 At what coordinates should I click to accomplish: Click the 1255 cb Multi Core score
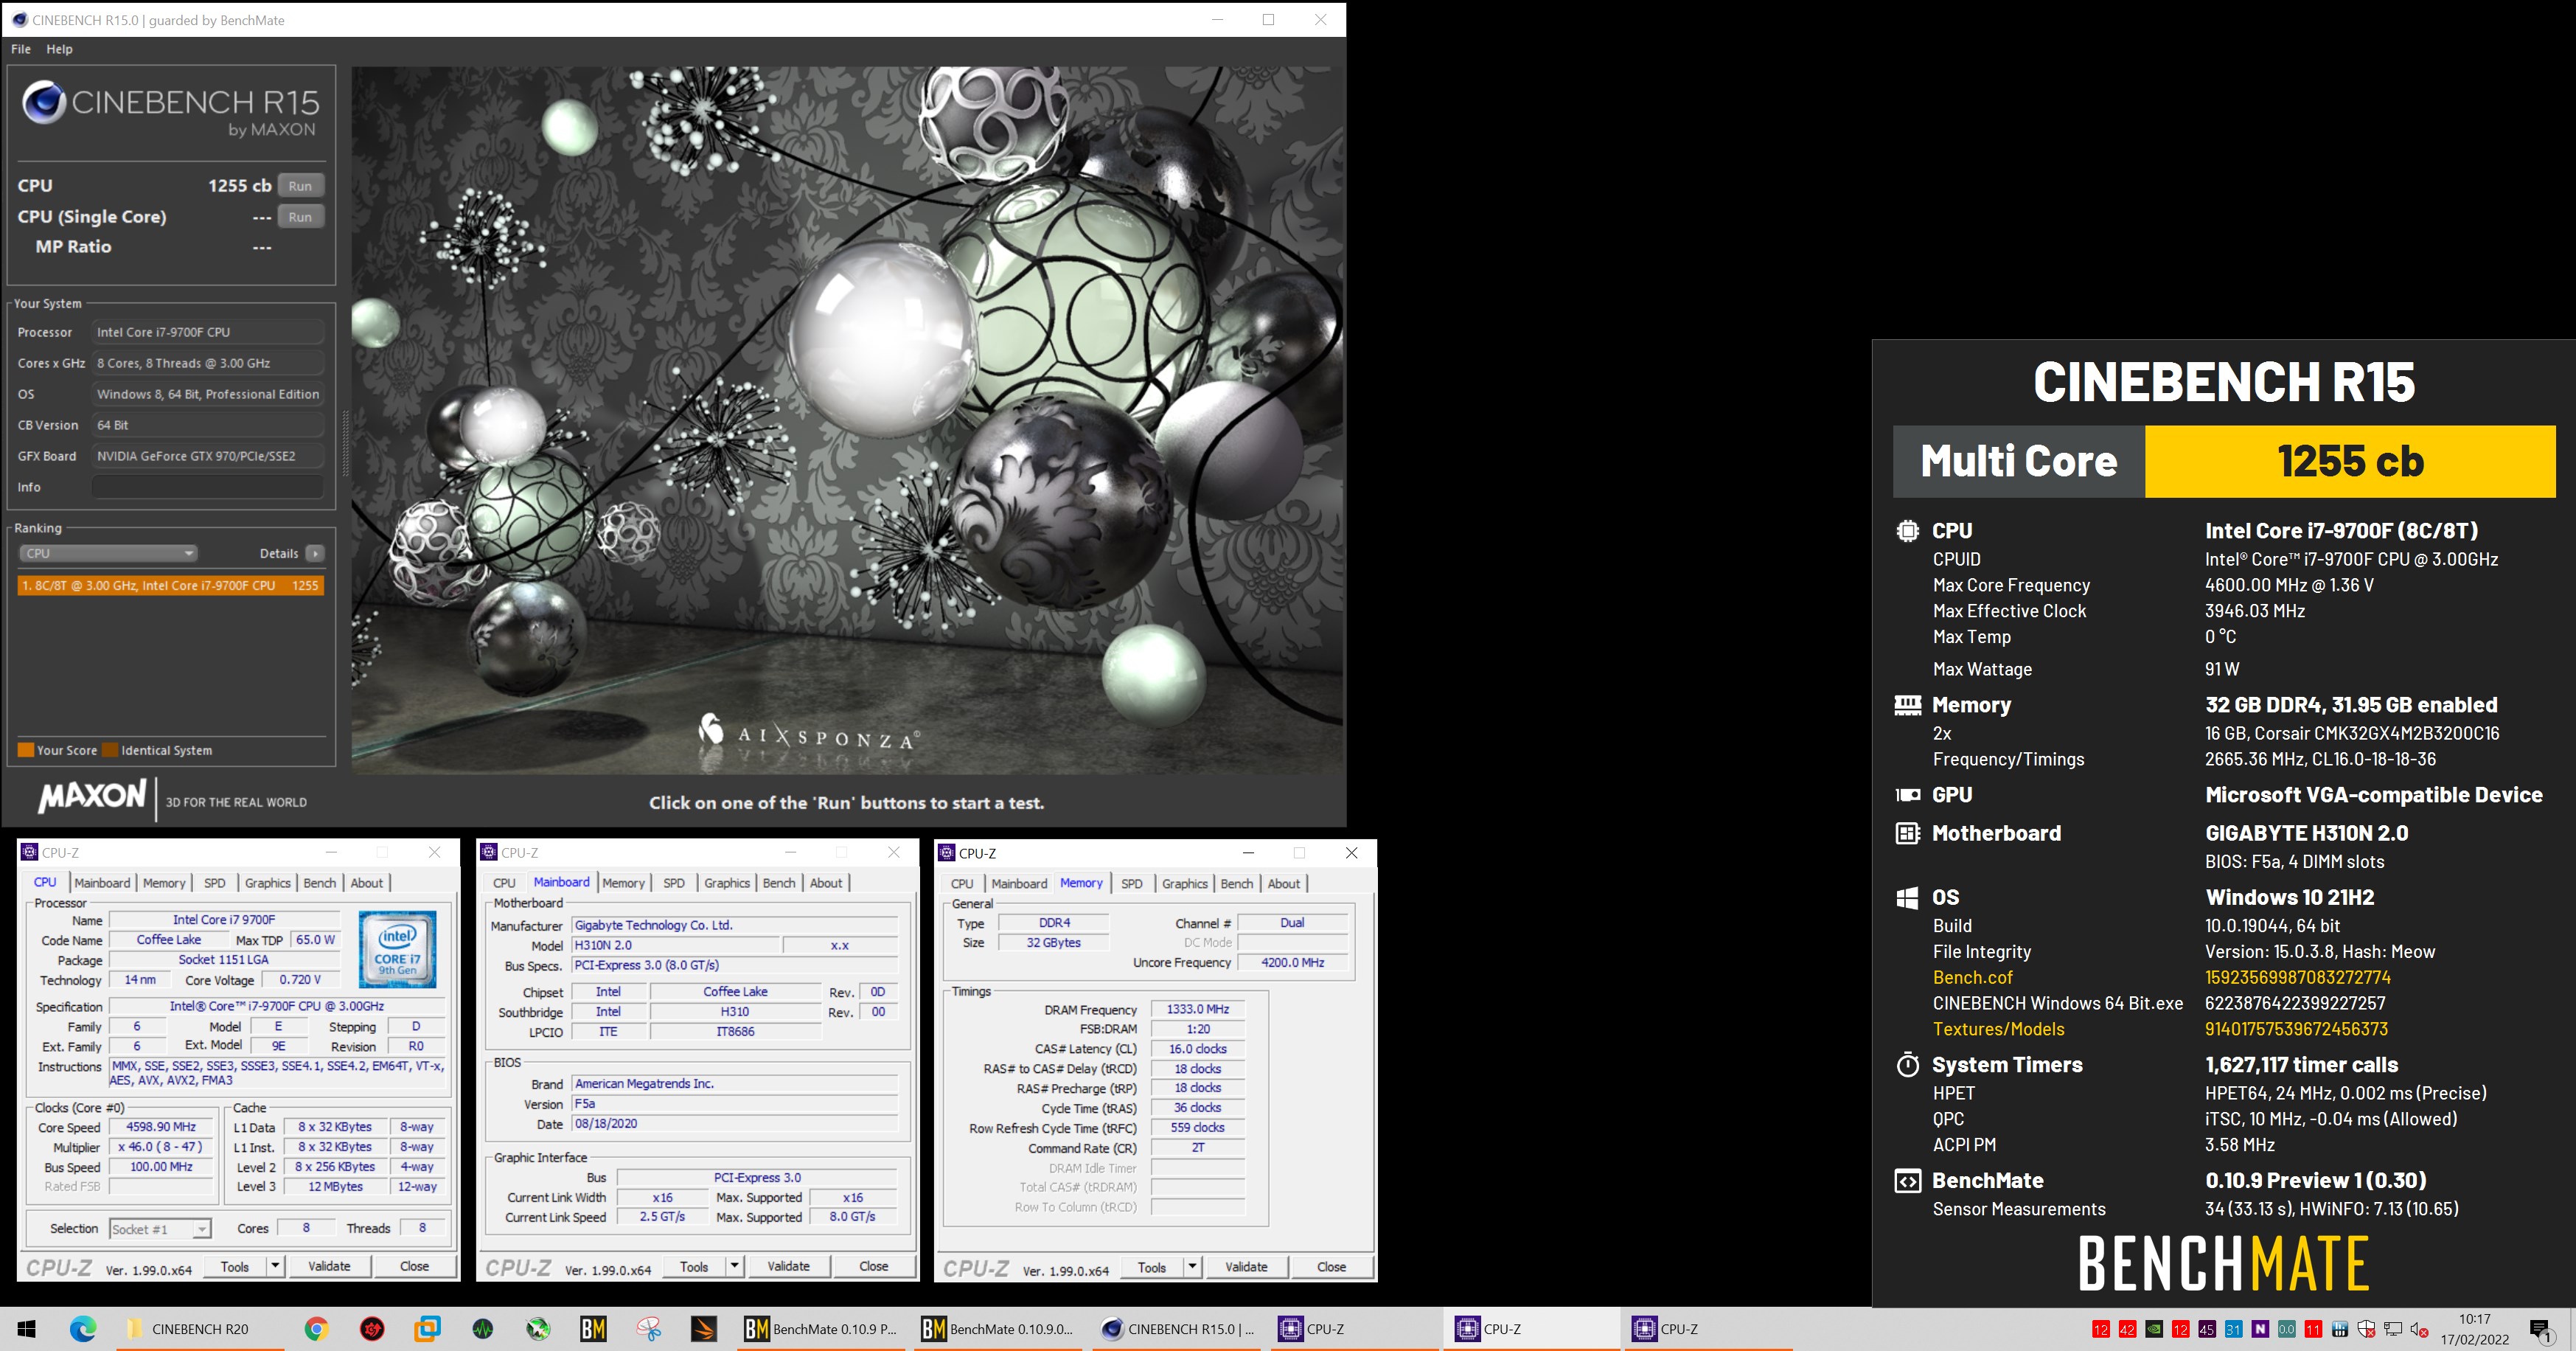tap(2350, 461)
